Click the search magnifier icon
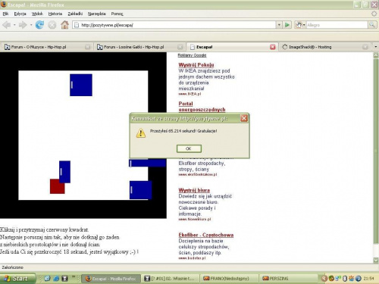Image resolution: width=379 pixels, height=284 pixels. (x=372, y=25)
